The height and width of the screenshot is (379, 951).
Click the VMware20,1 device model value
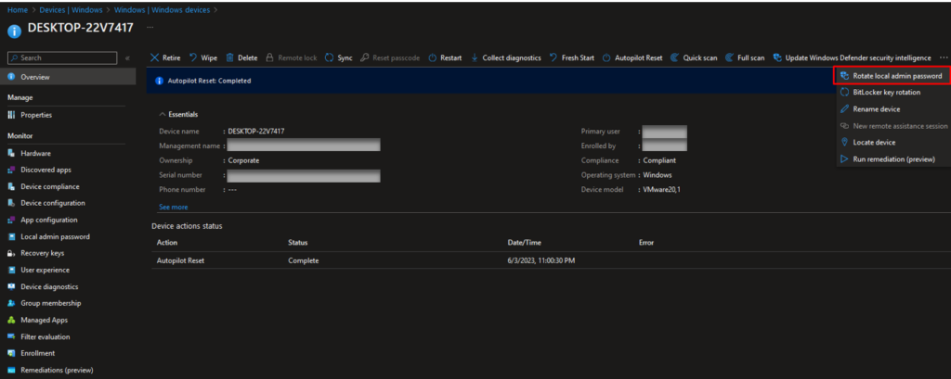tap(661, 190)
